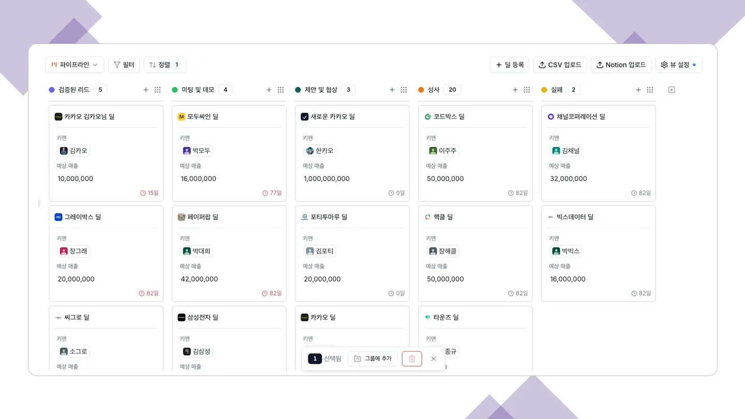Uncheck the 새로운 카카오 딜 card checkbox
Image resolution: width=745 pixels, height=419 pixels.
(305, 117)
